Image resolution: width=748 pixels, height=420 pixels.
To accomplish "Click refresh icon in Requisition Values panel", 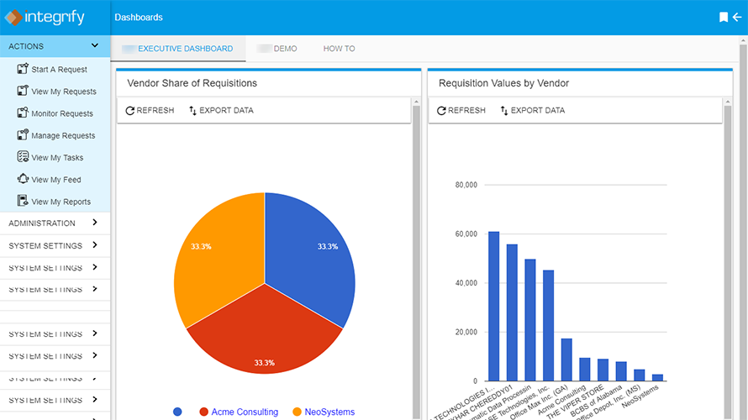I will (441, 111).
